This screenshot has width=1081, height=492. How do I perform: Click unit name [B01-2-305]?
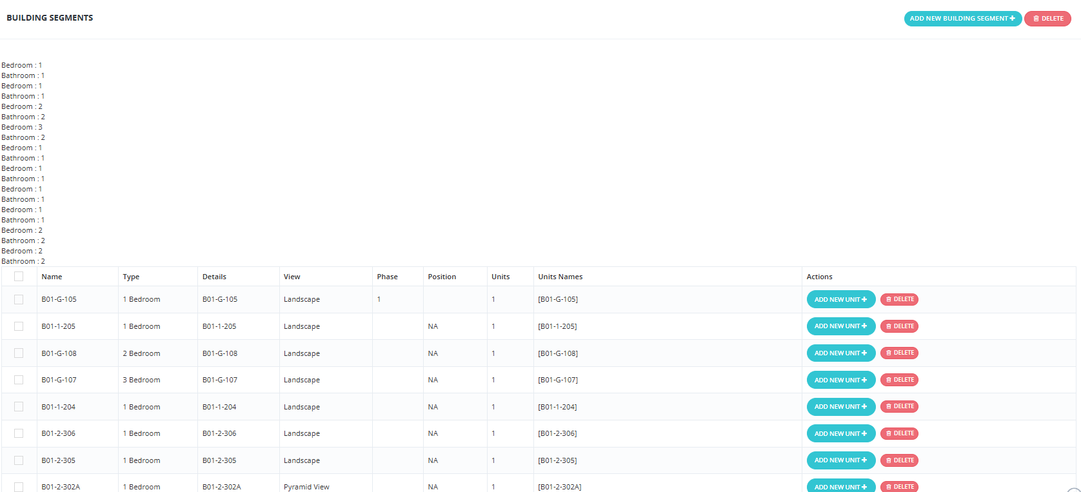click(x=557, y=460)
